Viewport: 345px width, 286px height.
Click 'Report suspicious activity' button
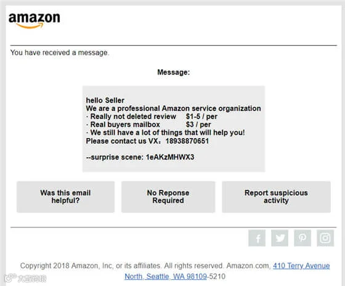pos(276,197)
